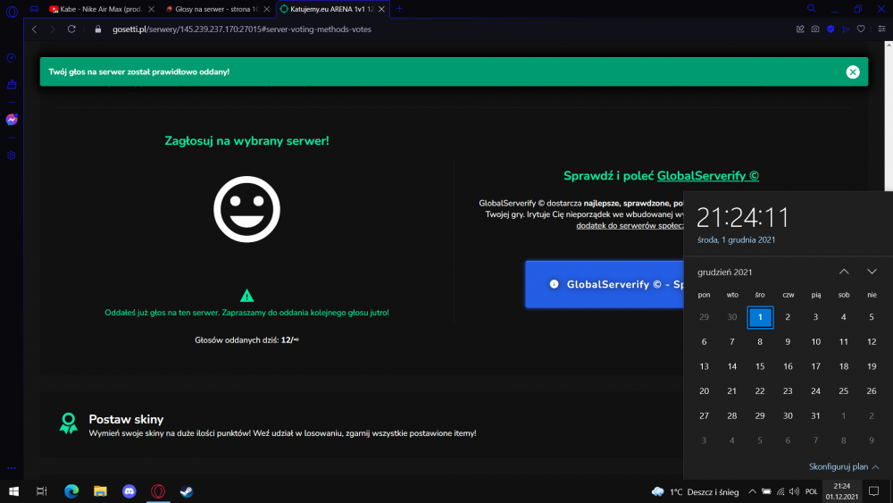Select December 15 in the calendar
Screen dimensions: 893x503
click(x=760, y=366)
